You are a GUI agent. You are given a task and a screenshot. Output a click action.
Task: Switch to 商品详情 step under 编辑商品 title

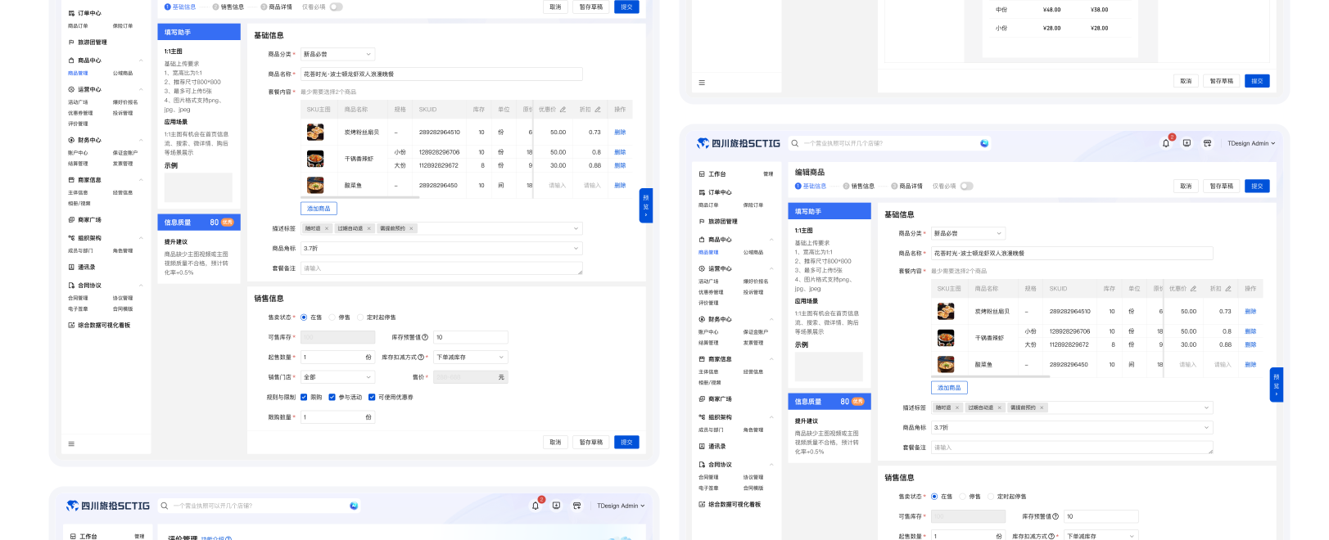[906, 187]
